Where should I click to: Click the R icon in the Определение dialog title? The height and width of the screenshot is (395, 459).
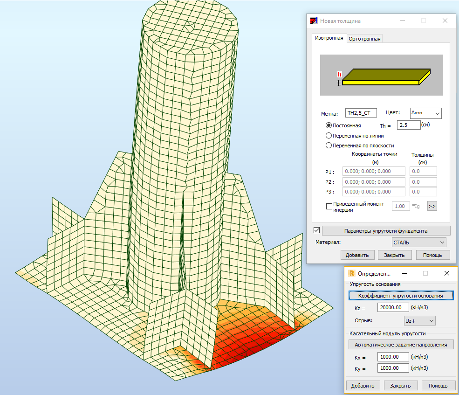(352, 273)
